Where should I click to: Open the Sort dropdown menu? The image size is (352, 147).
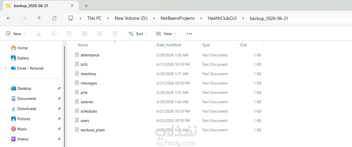click(x=138, y=34)
